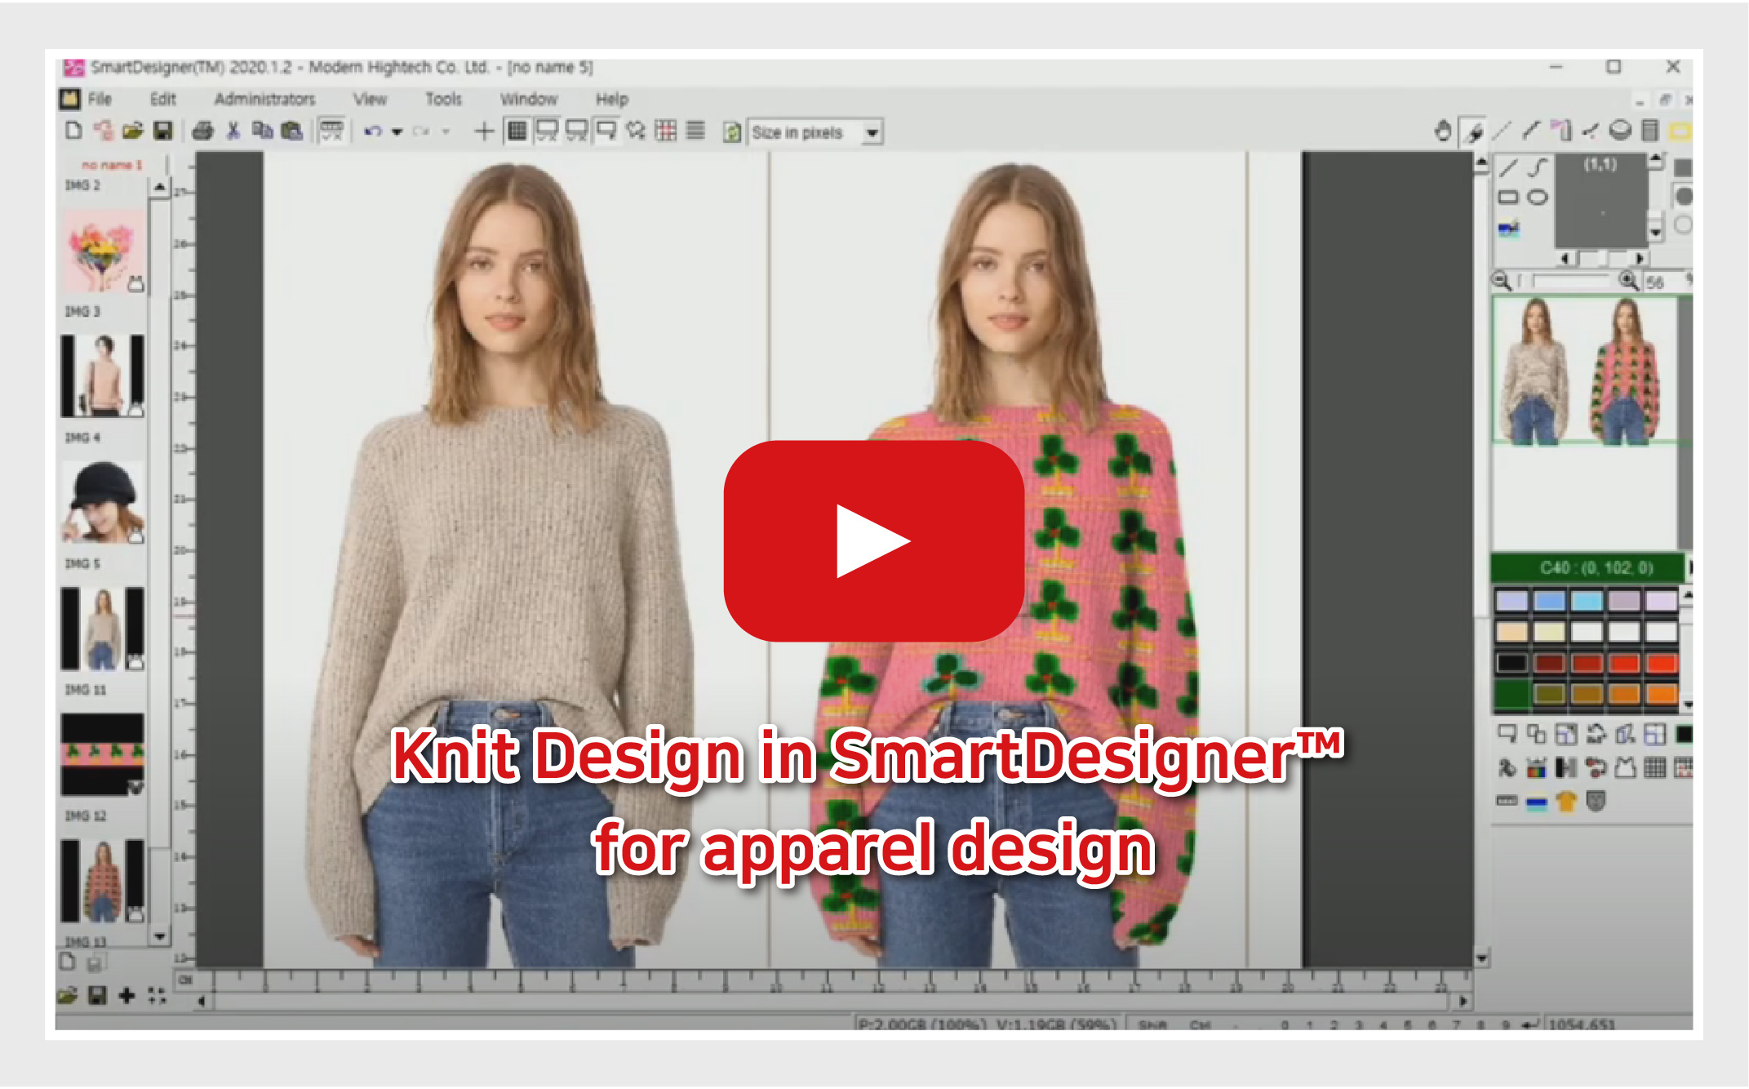Toggle the solid grid view icon
1749x1089 pixels.
pos(517,131)
